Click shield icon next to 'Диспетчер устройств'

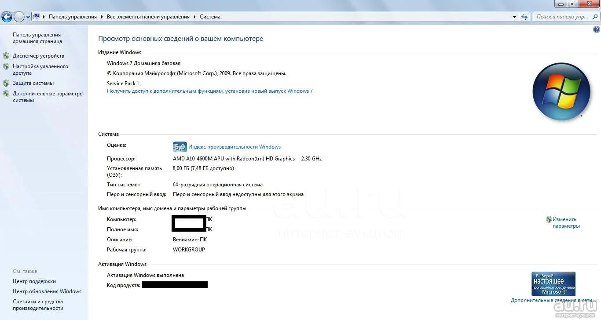6,56
